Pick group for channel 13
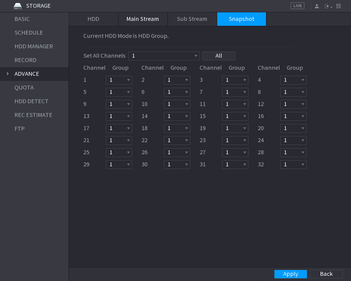 coord(119,116)
